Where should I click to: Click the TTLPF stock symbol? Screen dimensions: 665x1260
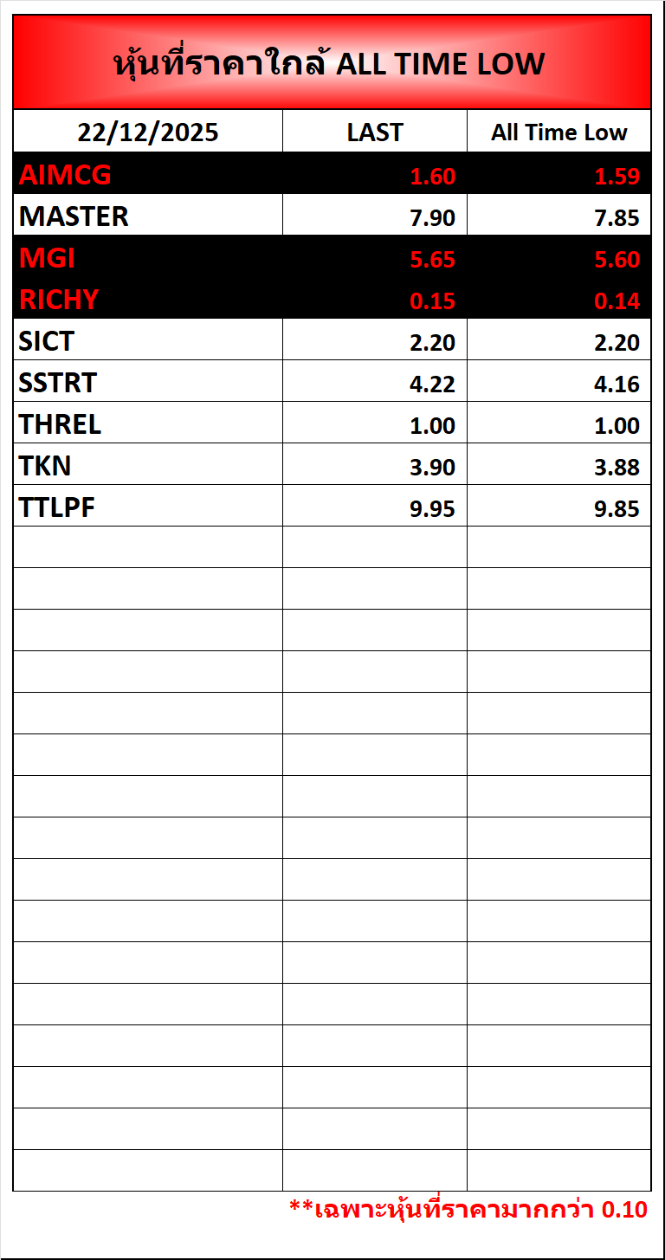click(x=57, y=507)
